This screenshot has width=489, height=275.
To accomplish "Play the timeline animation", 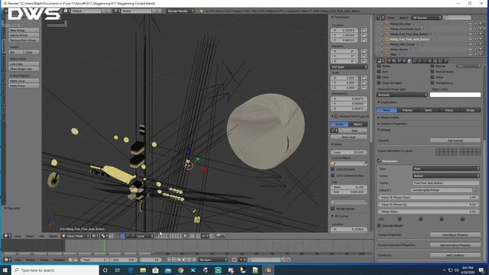I will point(184,260).
